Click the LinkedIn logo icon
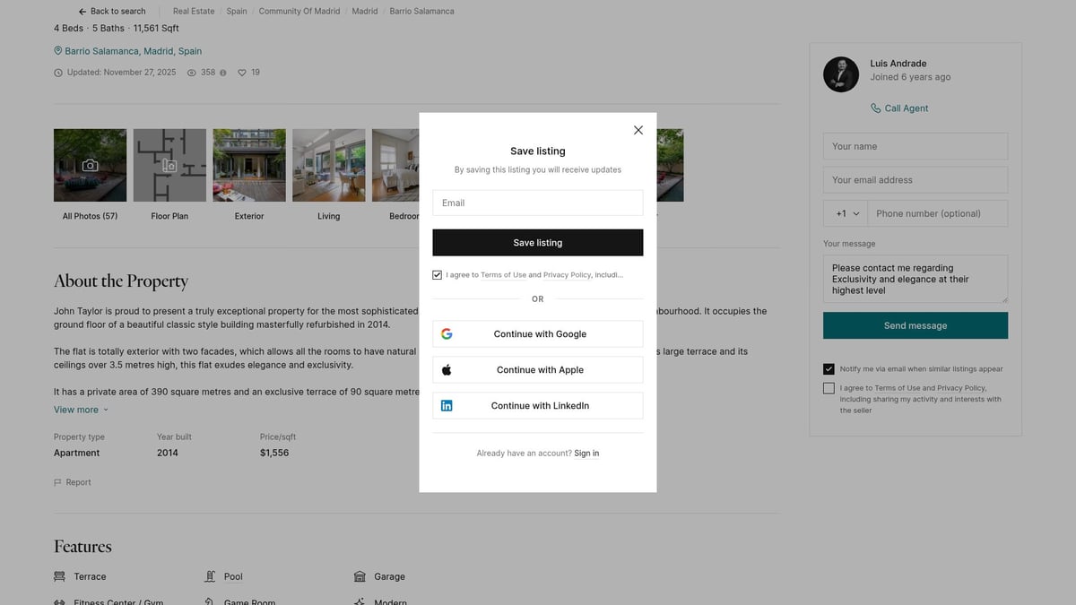1076x605 pixels. click(x=447, y=406)
